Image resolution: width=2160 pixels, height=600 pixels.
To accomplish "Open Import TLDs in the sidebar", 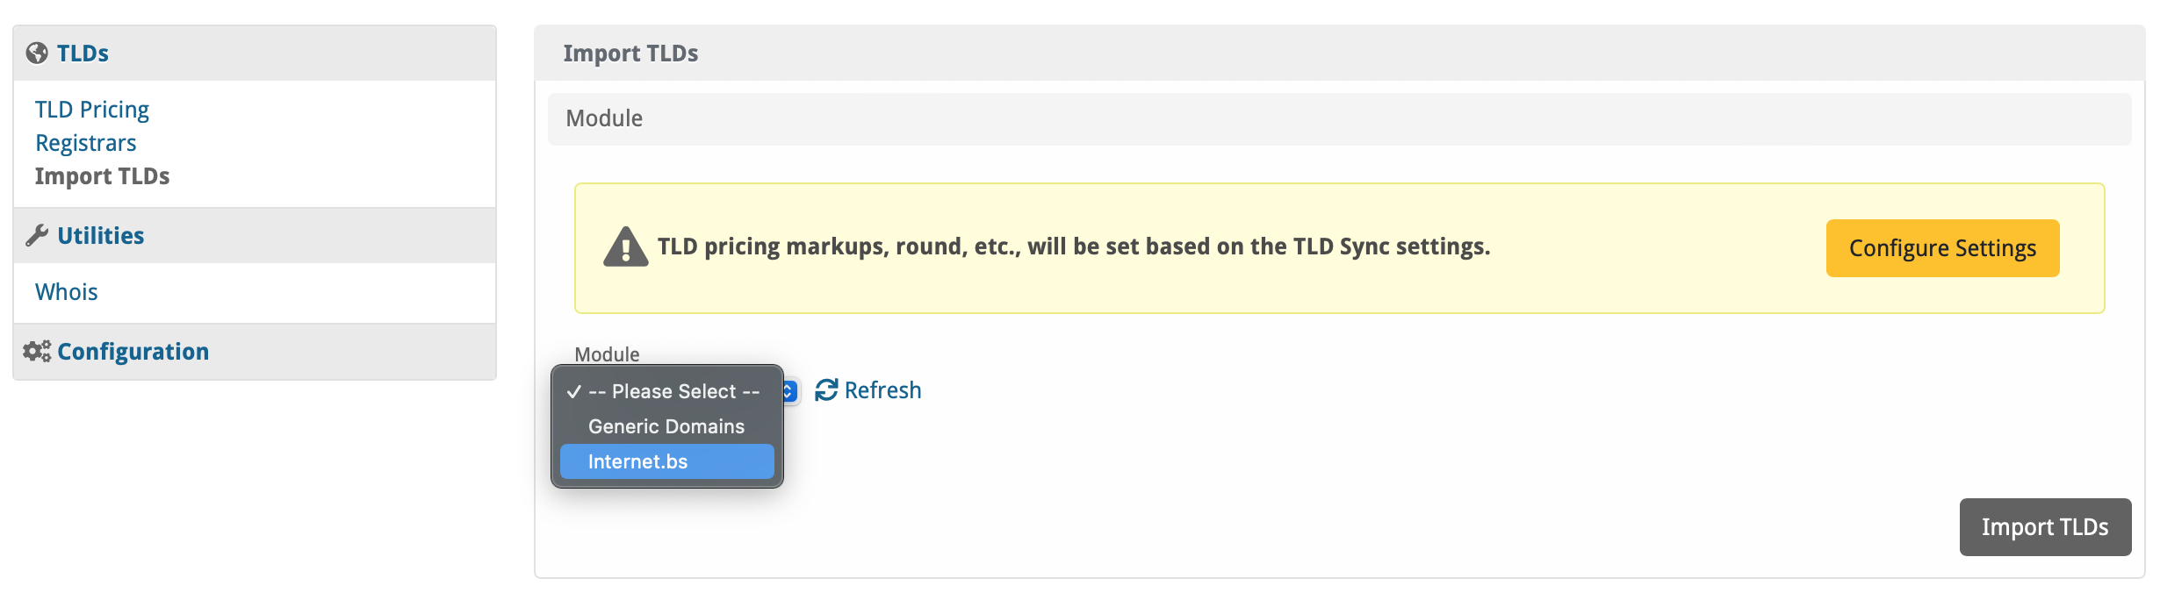I will [102, 176].
